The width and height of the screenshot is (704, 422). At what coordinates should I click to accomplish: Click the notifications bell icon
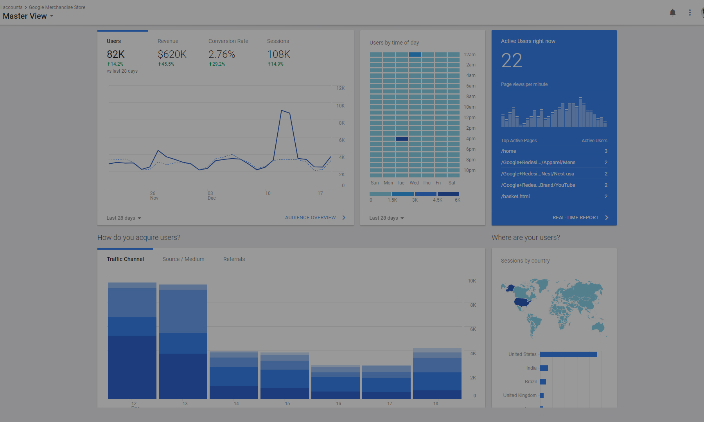tap(673, 13)
